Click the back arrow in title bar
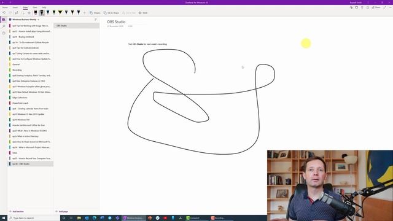 tap(3, 2)
